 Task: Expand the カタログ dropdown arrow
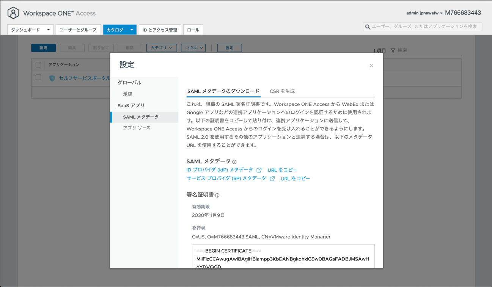(132, 30)
